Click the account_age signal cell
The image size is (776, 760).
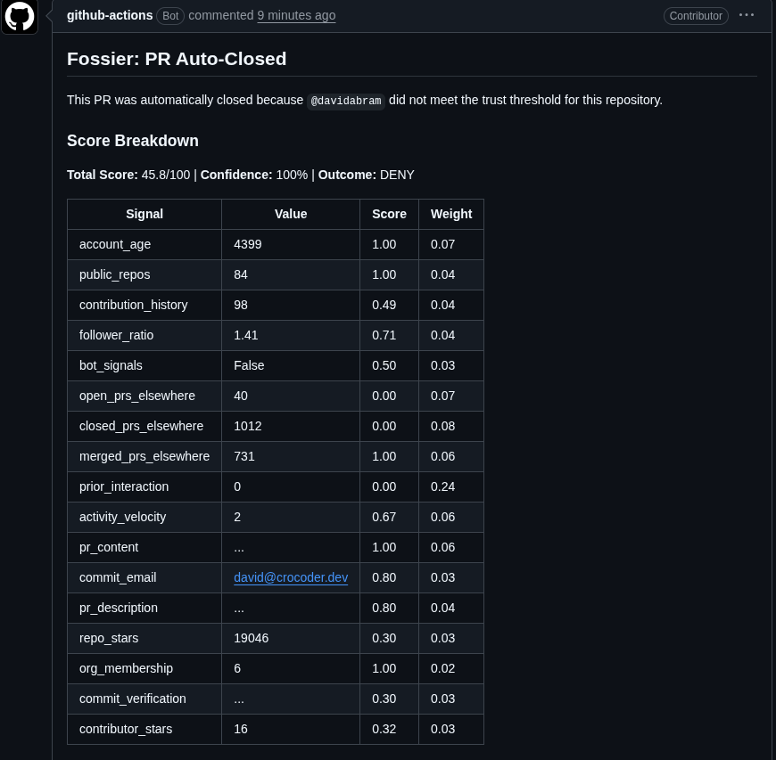[x=144, y=244]
